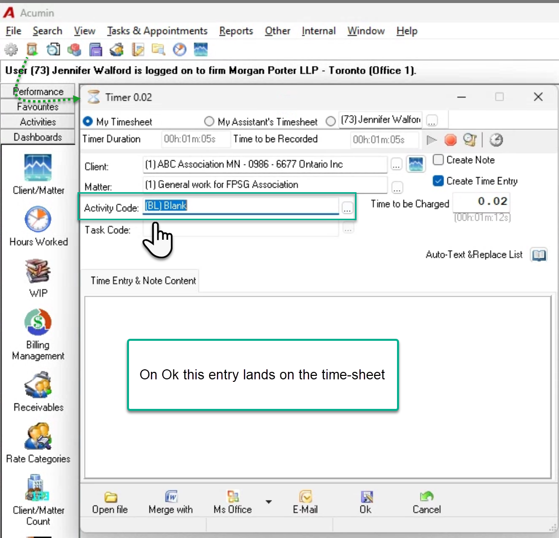Viewport: 559px width, 538px height.
Task: Click the clock-with-note icon beside the stop button
Action: pos(470,140)
